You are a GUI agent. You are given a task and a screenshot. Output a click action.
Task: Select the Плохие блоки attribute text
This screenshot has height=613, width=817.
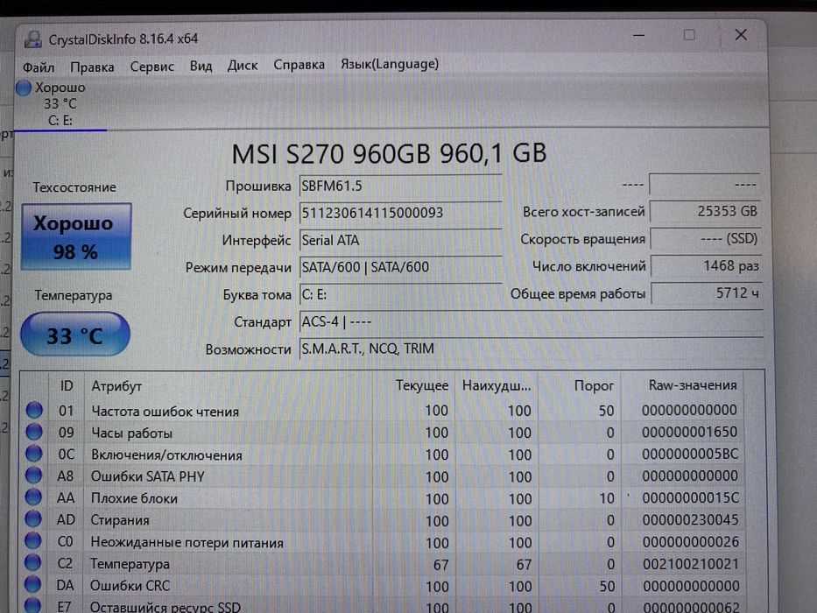pyautogui.click(x=134, y=498)
